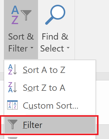The height and width of the screenshot is (139, 109).
Task: Click the funnel icon beside Filter in menu
Action: click(13, 124)
